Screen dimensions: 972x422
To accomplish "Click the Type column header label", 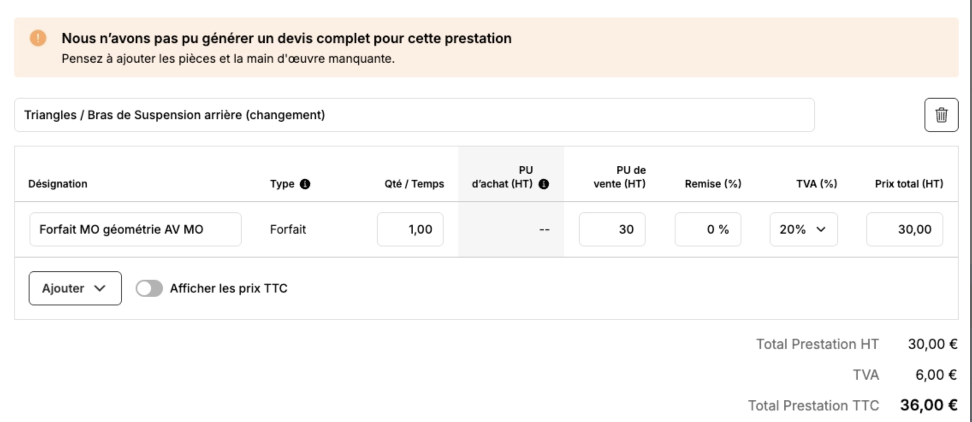I will [x=282, y=184].
